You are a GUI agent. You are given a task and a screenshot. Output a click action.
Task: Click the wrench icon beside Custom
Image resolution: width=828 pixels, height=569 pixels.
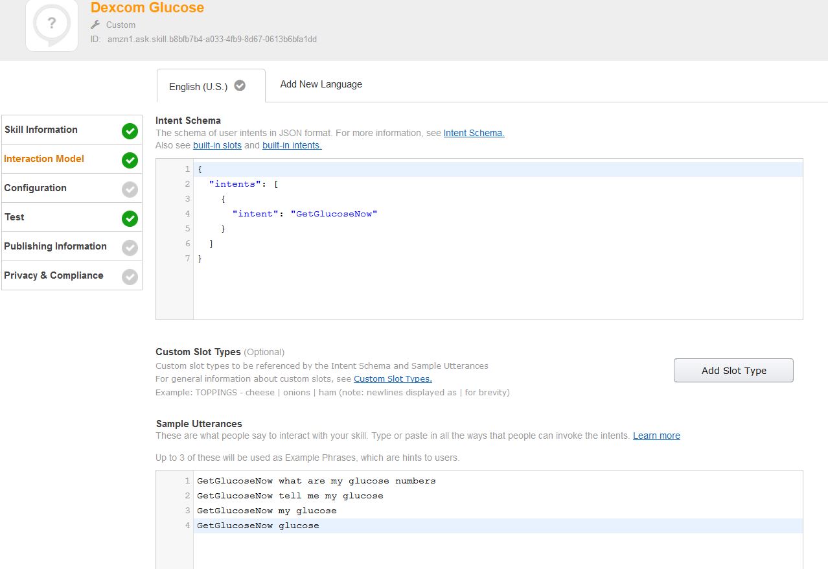point(95,25)
